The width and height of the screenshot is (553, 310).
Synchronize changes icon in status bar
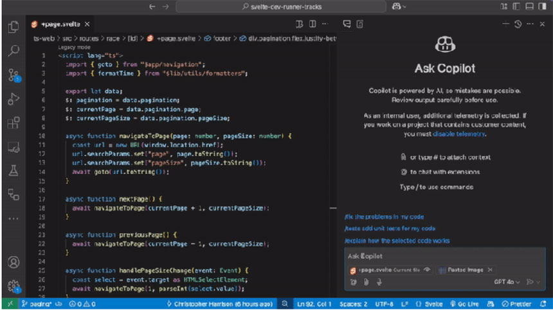(59, 304)
